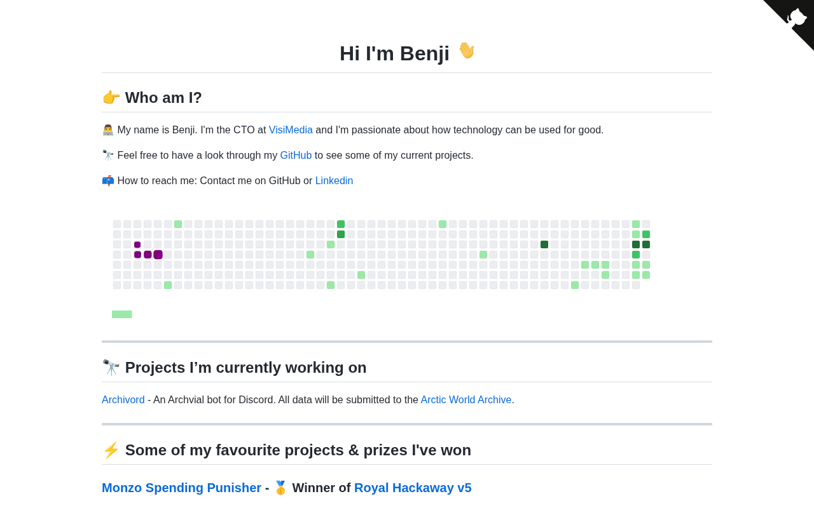
Task: Click the lightning bolt emoji in favourite projects heading
Action: click(x=111, y=450)
